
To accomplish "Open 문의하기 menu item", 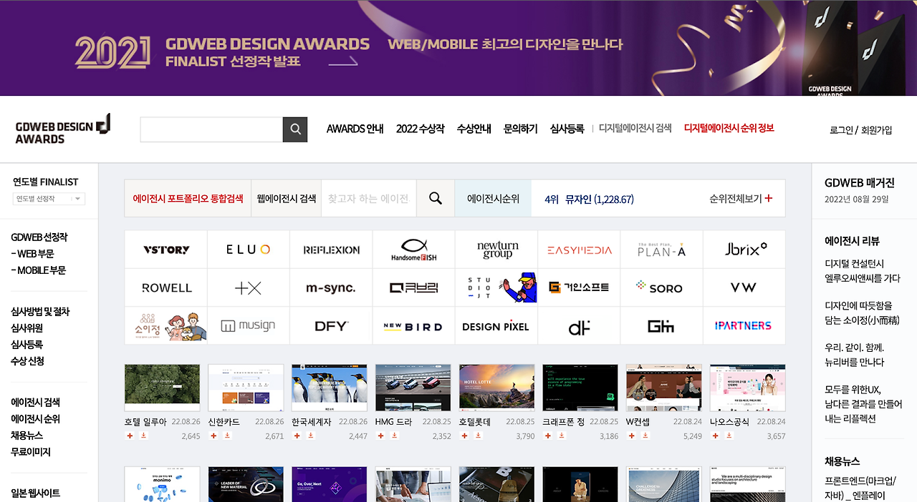I will click(x=520, y=129).
